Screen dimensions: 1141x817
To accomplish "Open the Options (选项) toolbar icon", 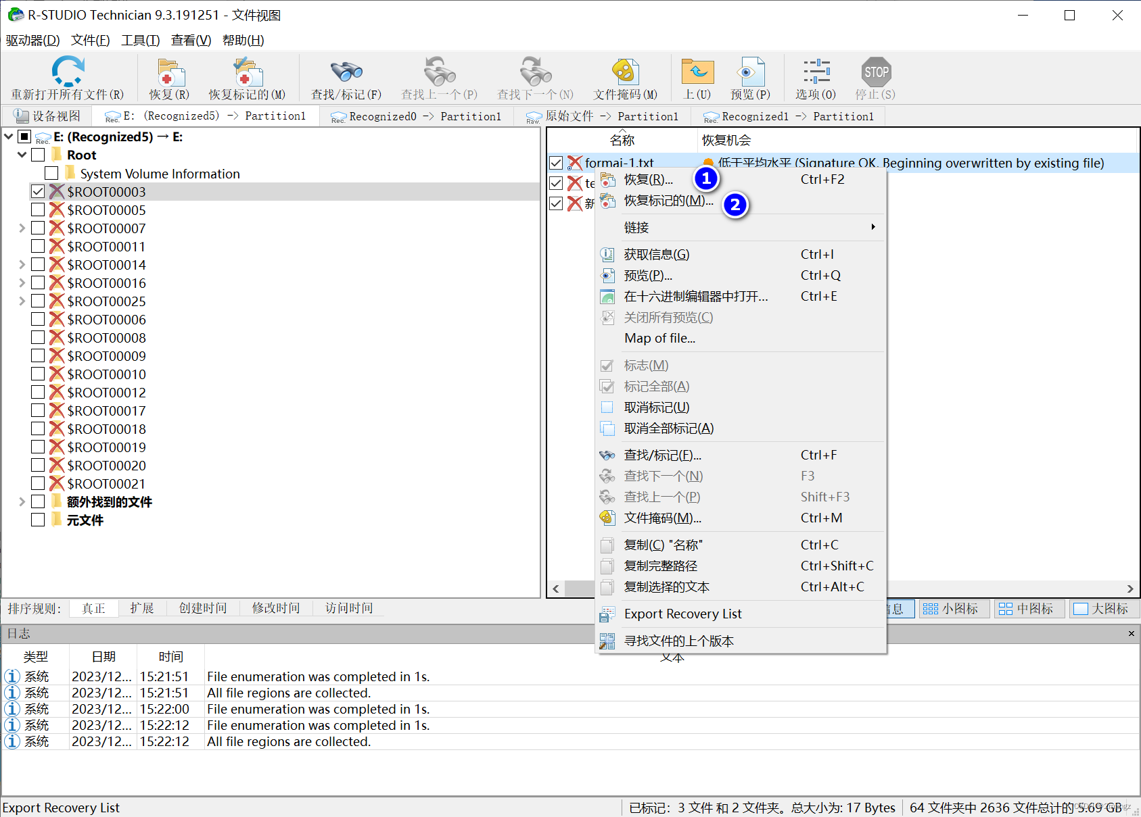I will coord(816,72).
